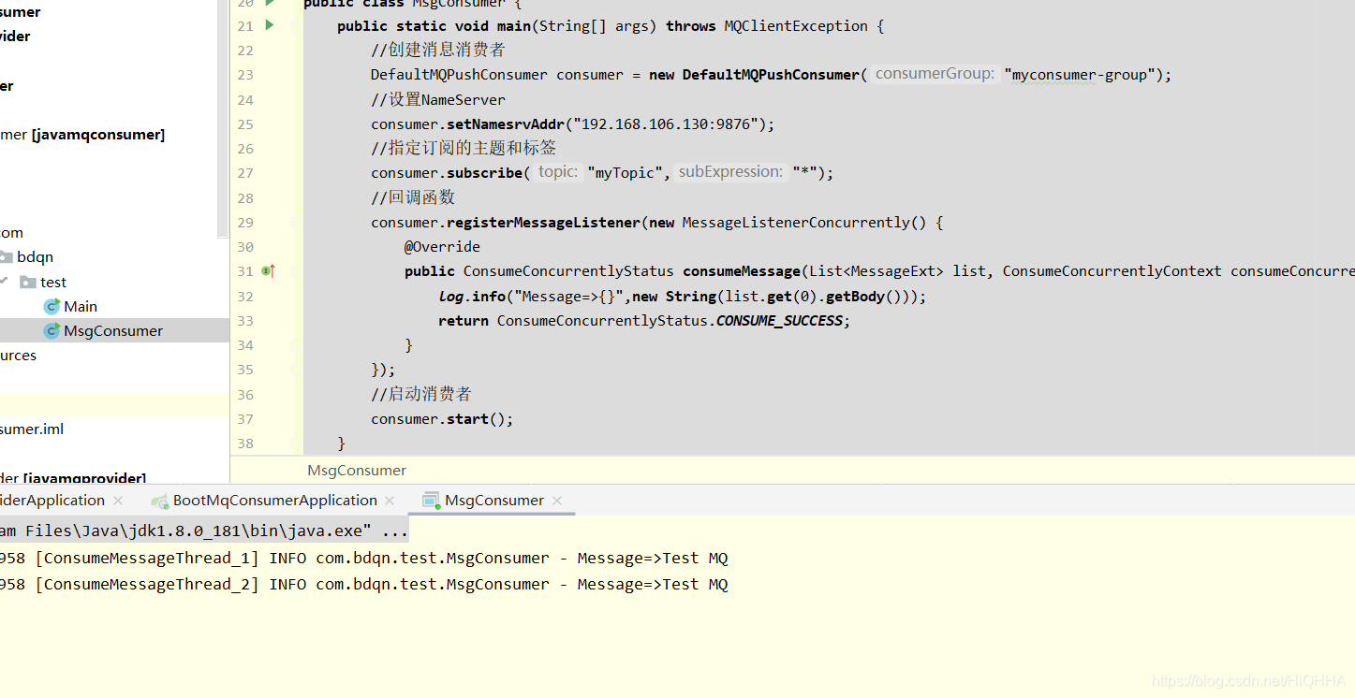Click CONSUME_SUCCESS constant in return statement
The width and height of the screenshot is (1355, 698).
pyautogui.click(x=779, y=321)
